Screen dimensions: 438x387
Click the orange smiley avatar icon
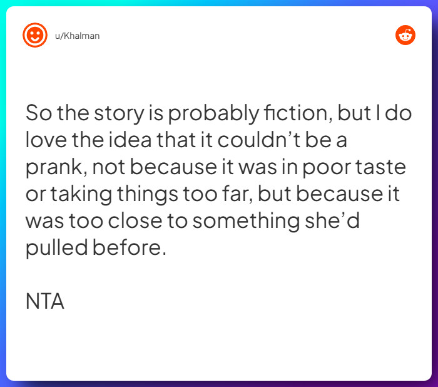[34, 35]
